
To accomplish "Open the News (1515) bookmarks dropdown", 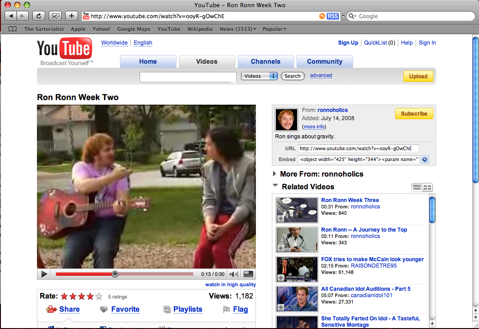I will (x=238, y=29).
